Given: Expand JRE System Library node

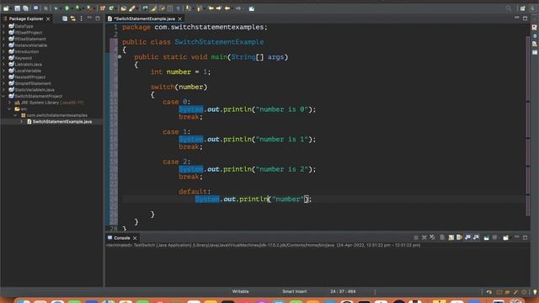Looking at the screenshot, I should [9, 103].
